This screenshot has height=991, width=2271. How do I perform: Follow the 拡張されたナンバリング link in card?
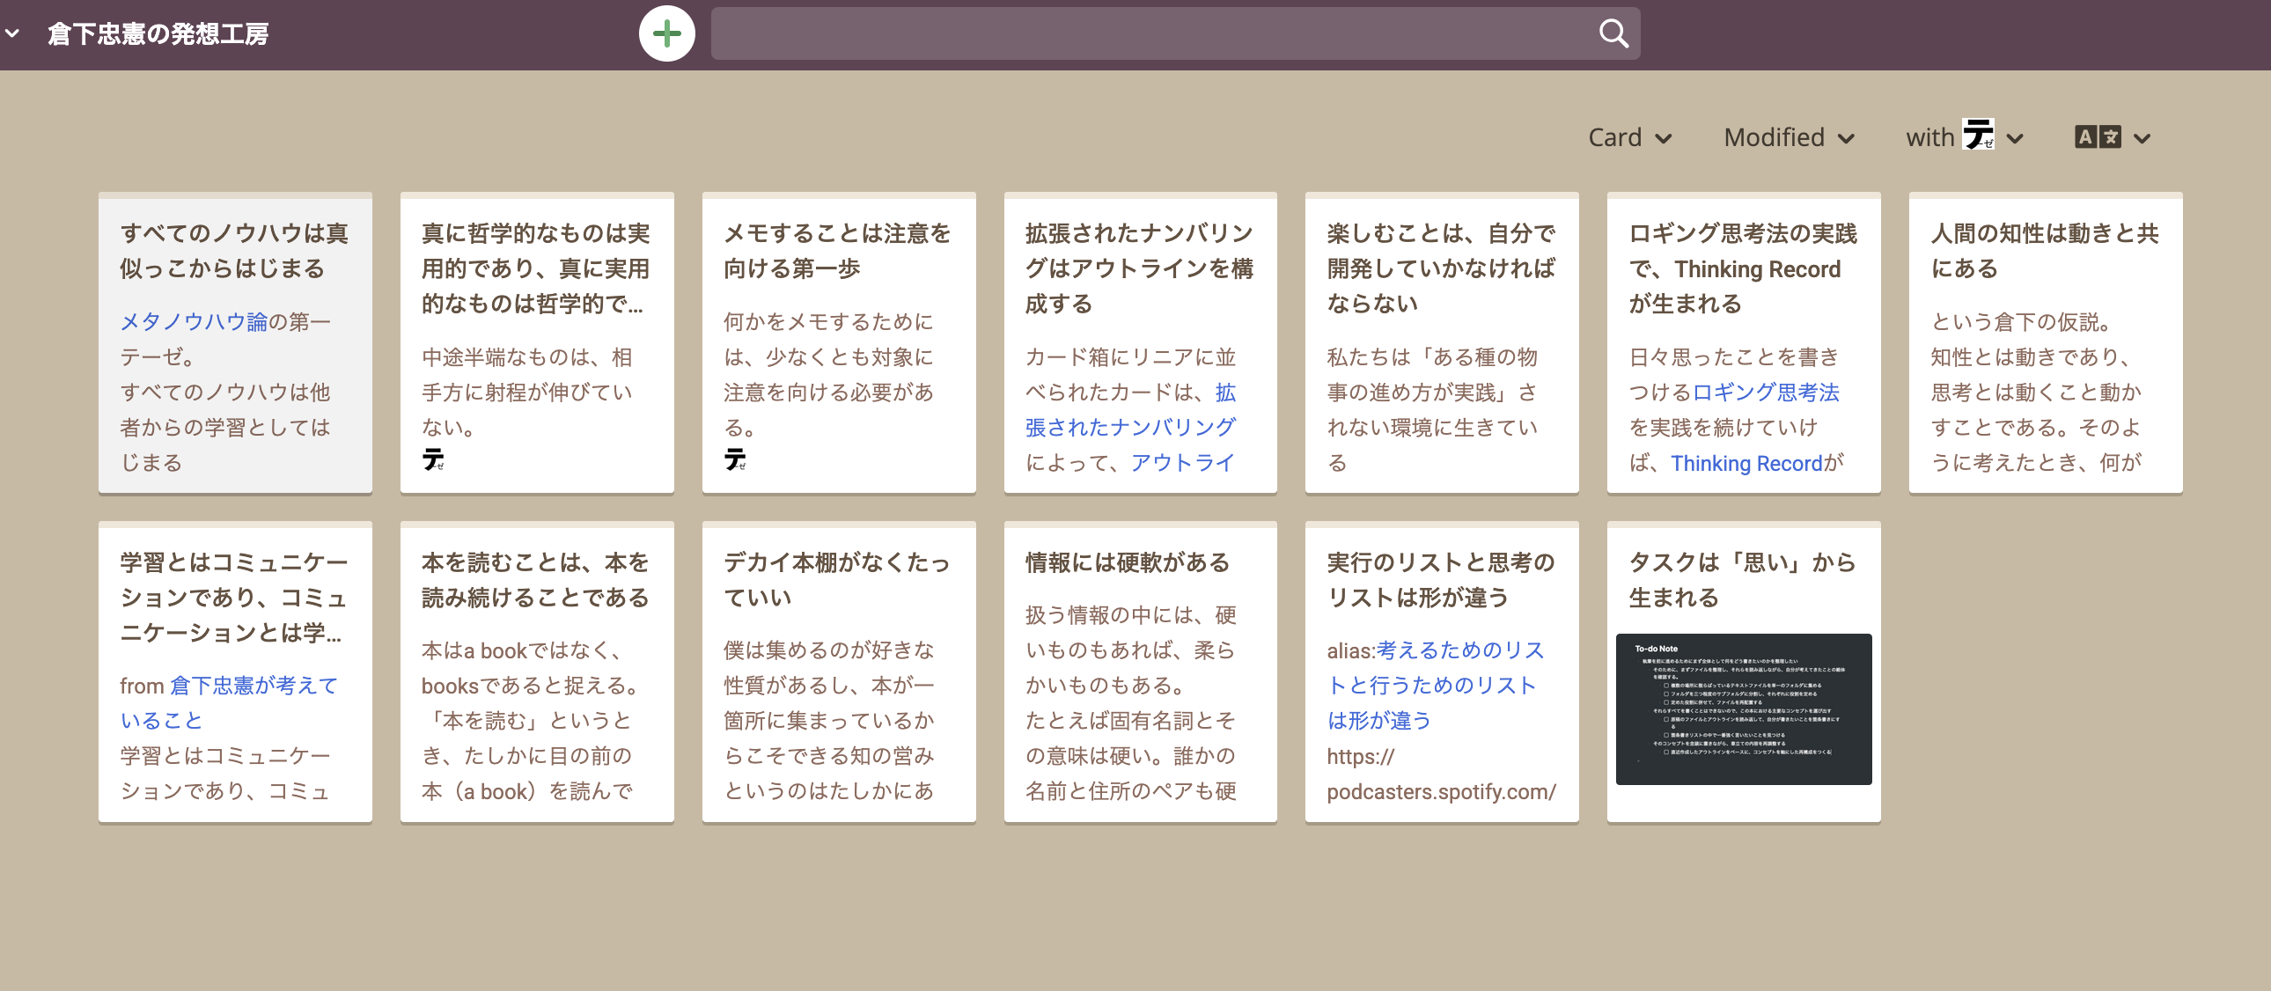coord(1131,410)
